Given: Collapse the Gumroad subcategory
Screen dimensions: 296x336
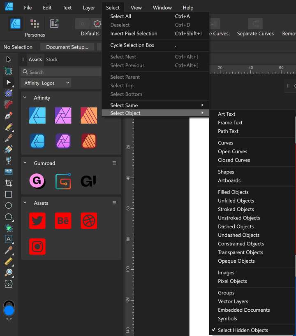Looking at the screenshot, I should [x=25, y=163].
